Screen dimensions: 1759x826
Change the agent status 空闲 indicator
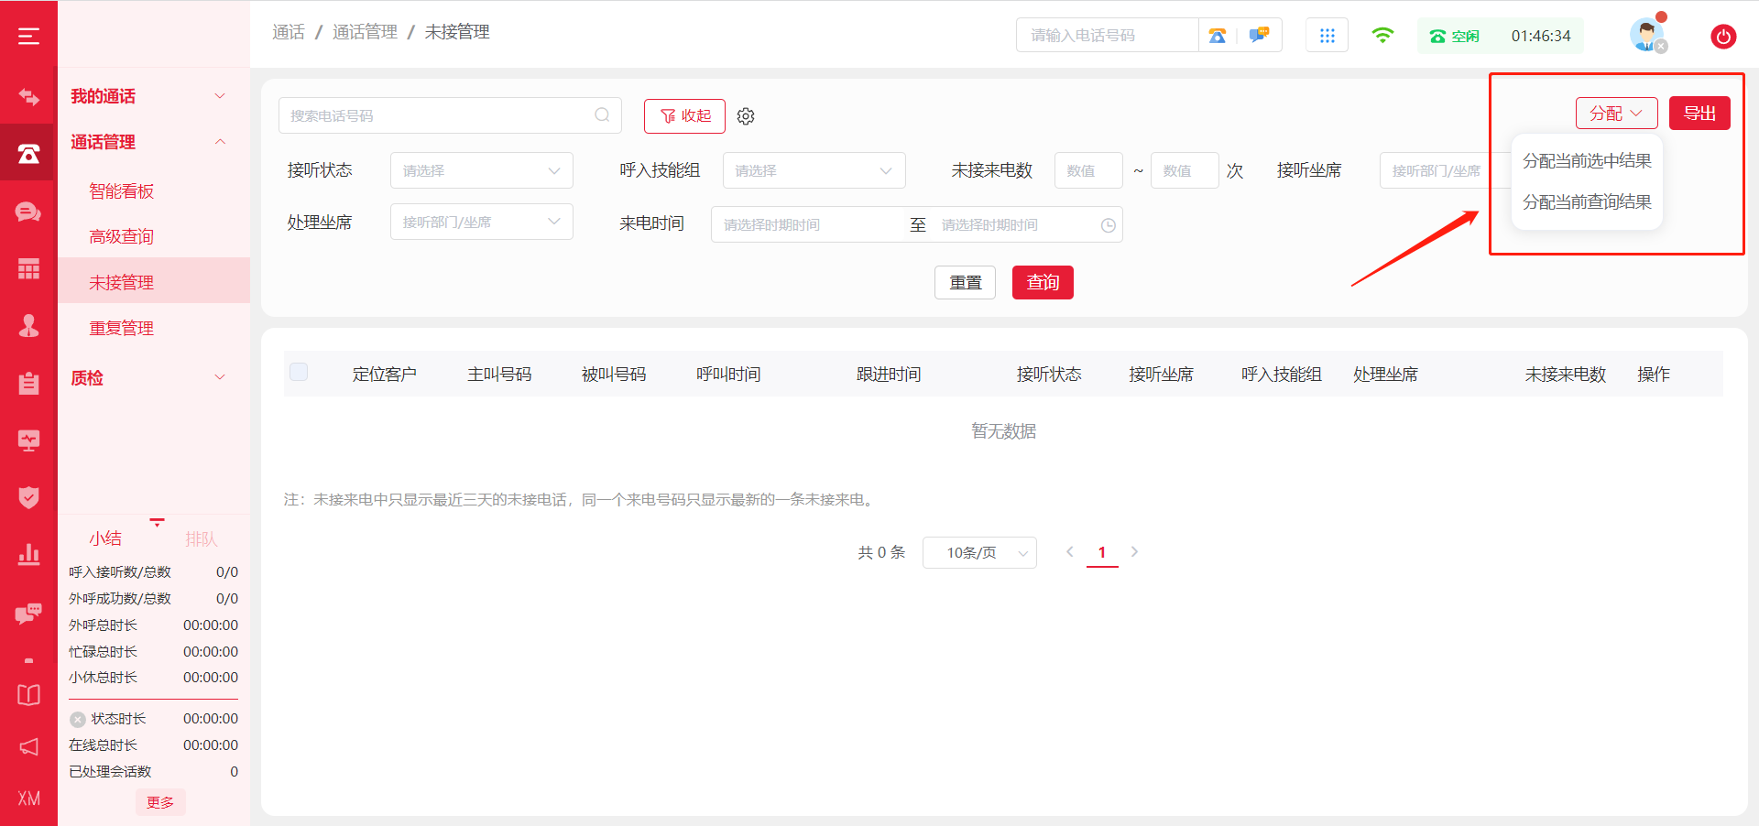(x=1454, y=36)
